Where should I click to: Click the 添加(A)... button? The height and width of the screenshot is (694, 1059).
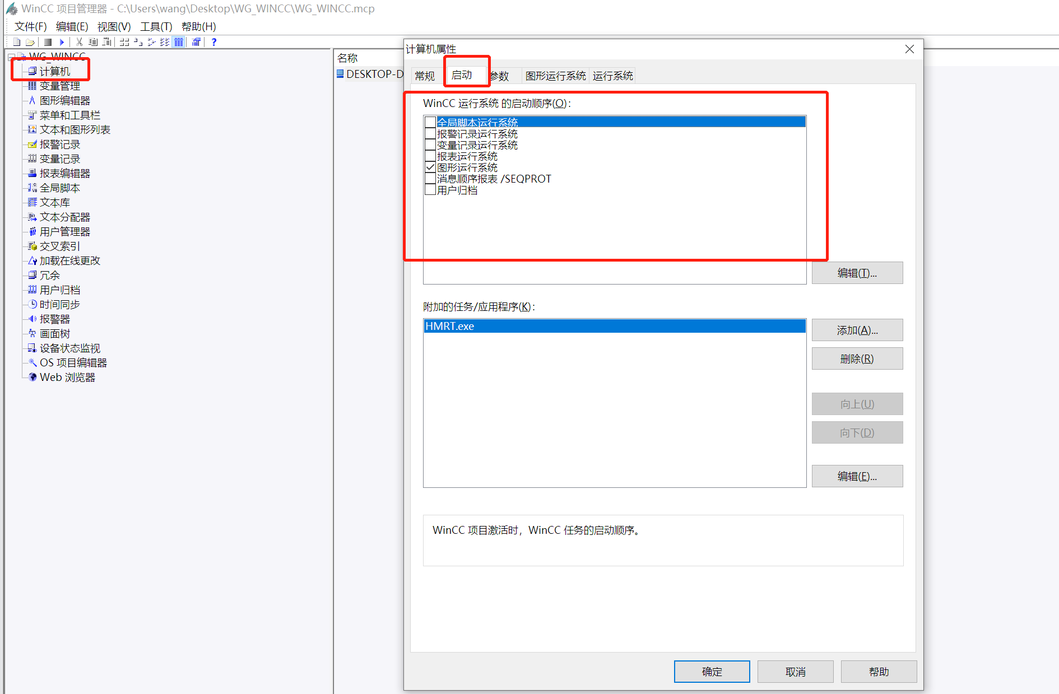(857, 330)
